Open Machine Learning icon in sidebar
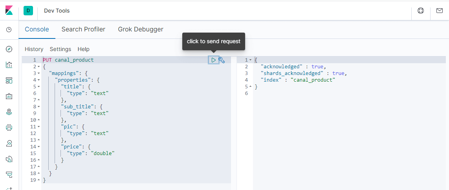The width and height of the screenshot is (449, 190). coord(9,128)
